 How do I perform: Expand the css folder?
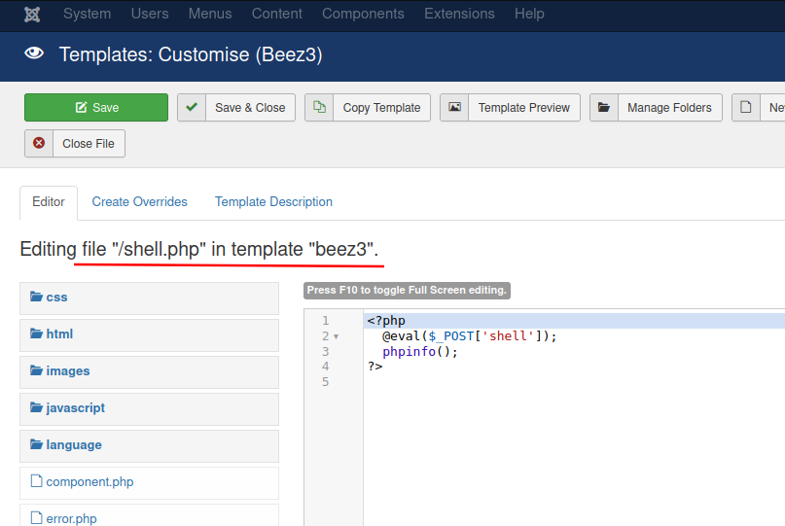pos(149,298)
